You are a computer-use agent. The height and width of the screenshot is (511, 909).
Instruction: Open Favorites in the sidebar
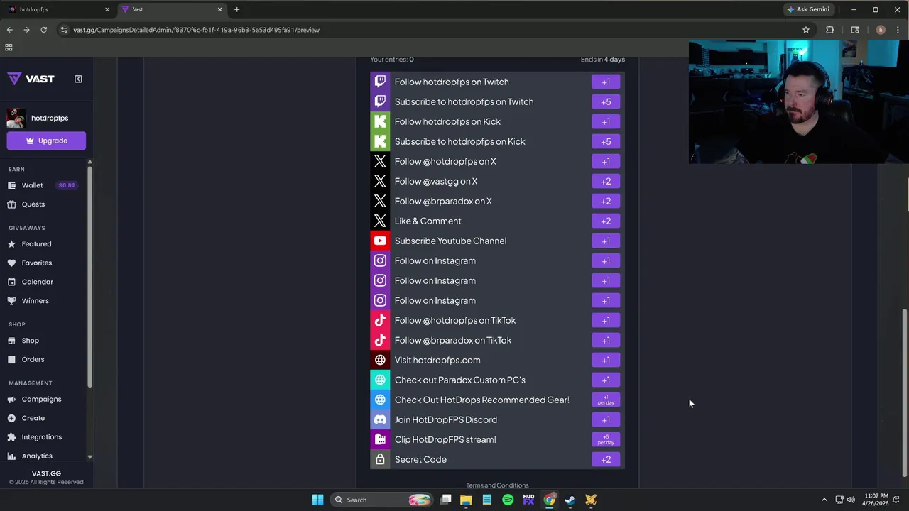click(30, 263)
